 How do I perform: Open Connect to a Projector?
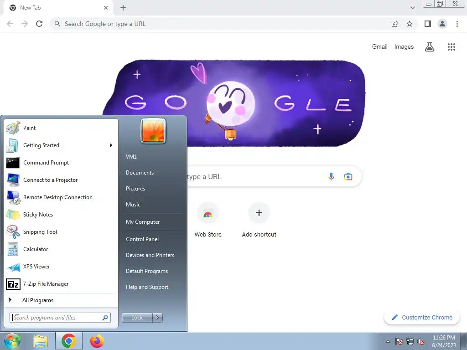tap(61, 180)
